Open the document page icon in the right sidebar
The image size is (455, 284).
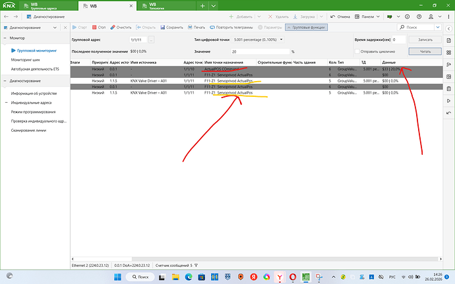point(448,41)
